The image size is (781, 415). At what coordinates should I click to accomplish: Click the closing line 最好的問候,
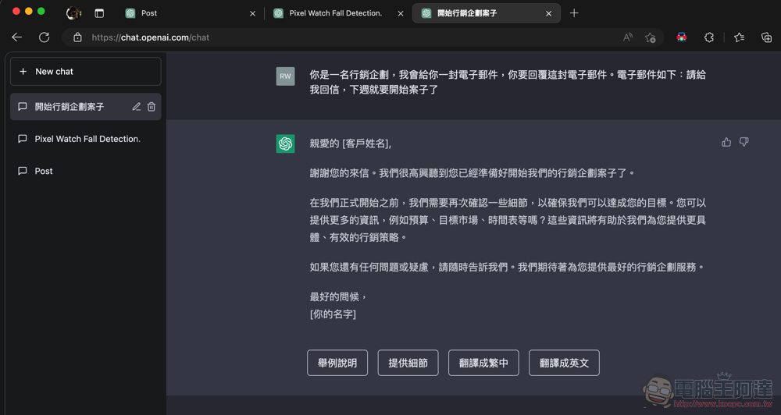[338, 296]
